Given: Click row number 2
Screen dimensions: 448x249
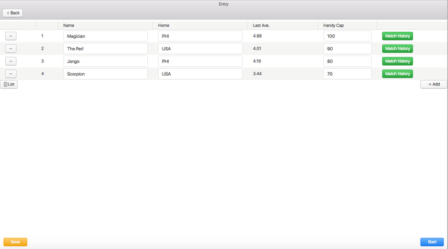Looking at the screenshot, I should (x=42, y=48).
